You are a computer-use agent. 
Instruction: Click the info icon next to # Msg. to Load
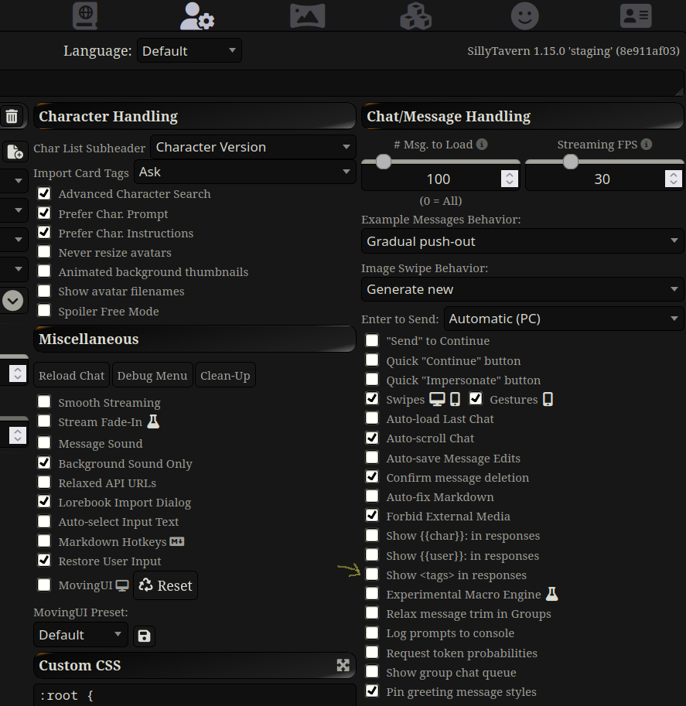[482, 144]
